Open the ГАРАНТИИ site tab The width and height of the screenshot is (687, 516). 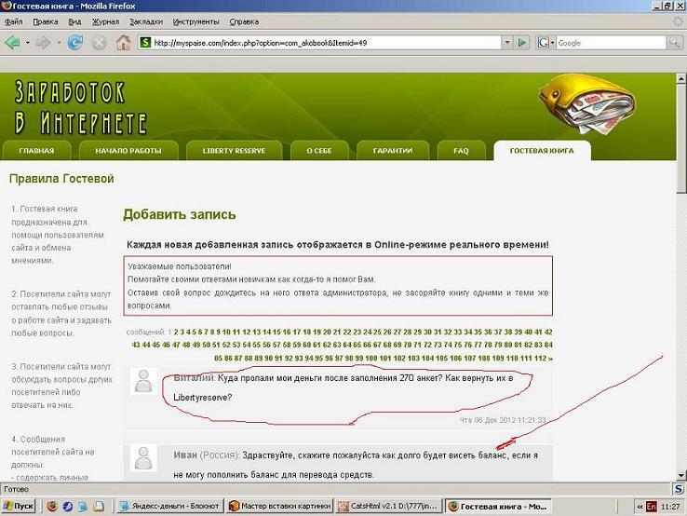tap(392, 151)
